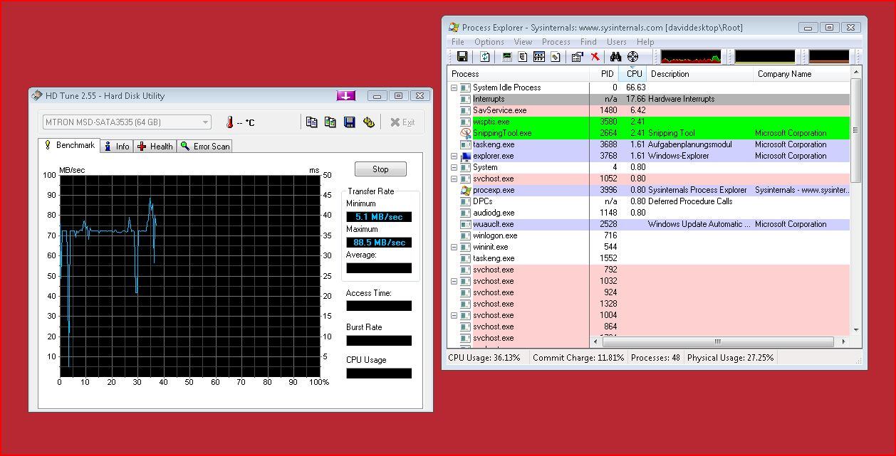Open HD Tune options wrench icon
896x456 pixels.
368,122
